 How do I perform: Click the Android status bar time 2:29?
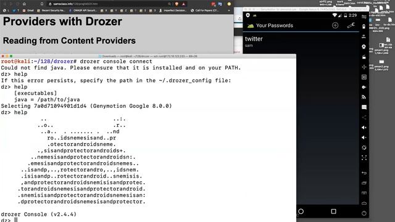tap(352, 15)
